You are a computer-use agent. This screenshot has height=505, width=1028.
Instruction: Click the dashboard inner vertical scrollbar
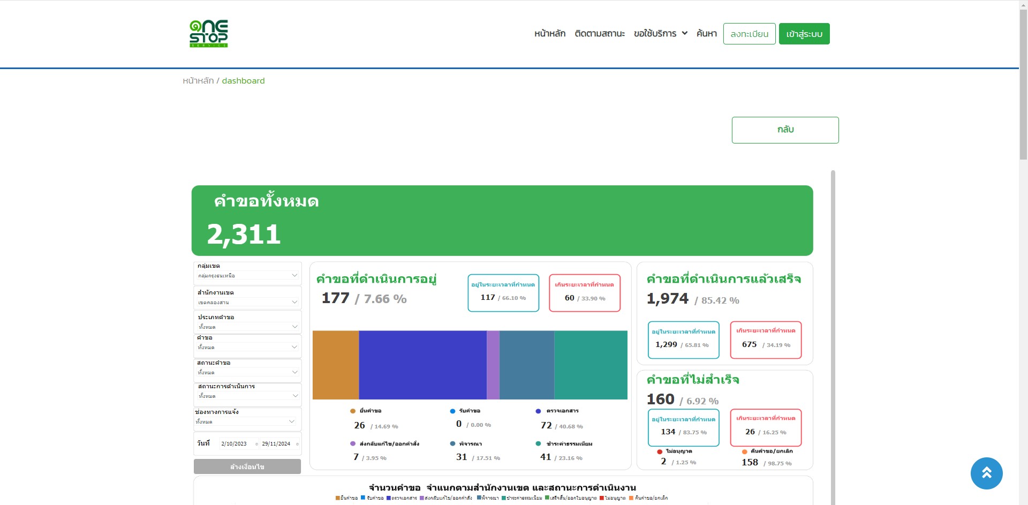point(833,337)
